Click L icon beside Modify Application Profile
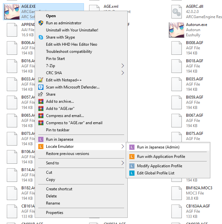 (x=132, y=166)
